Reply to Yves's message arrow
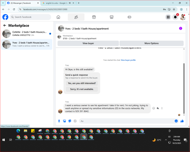The height and width of the screenshot is (152, 190). [158, 108]
